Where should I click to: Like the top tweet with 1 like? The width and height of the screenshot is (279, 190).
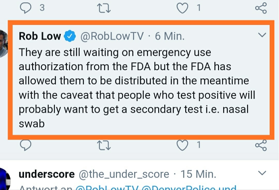click(183, 8)
